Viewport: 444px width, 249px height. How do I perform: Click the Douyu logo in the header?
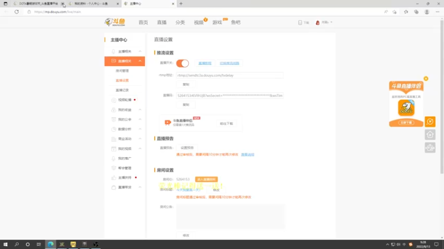tap(115, 22)
